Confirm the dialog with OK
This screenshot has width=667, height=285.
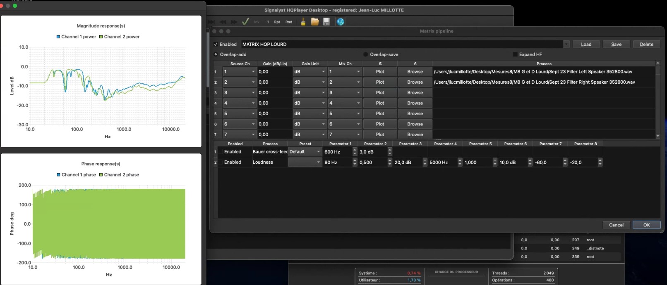click(x=647, y=225)
